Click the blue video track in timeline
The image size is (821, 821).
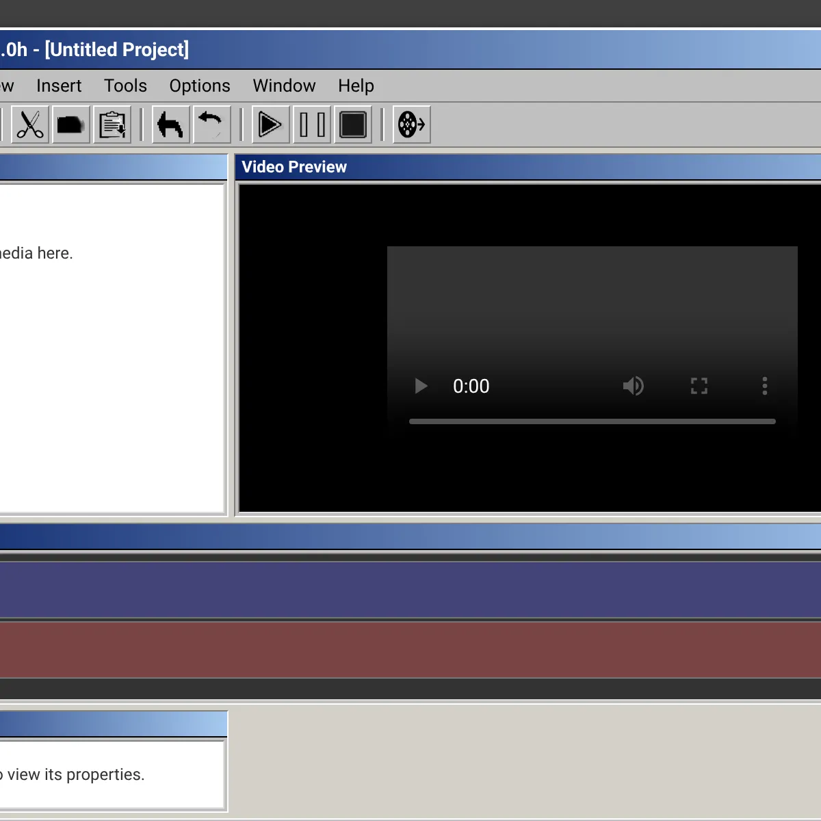point(410,590)
